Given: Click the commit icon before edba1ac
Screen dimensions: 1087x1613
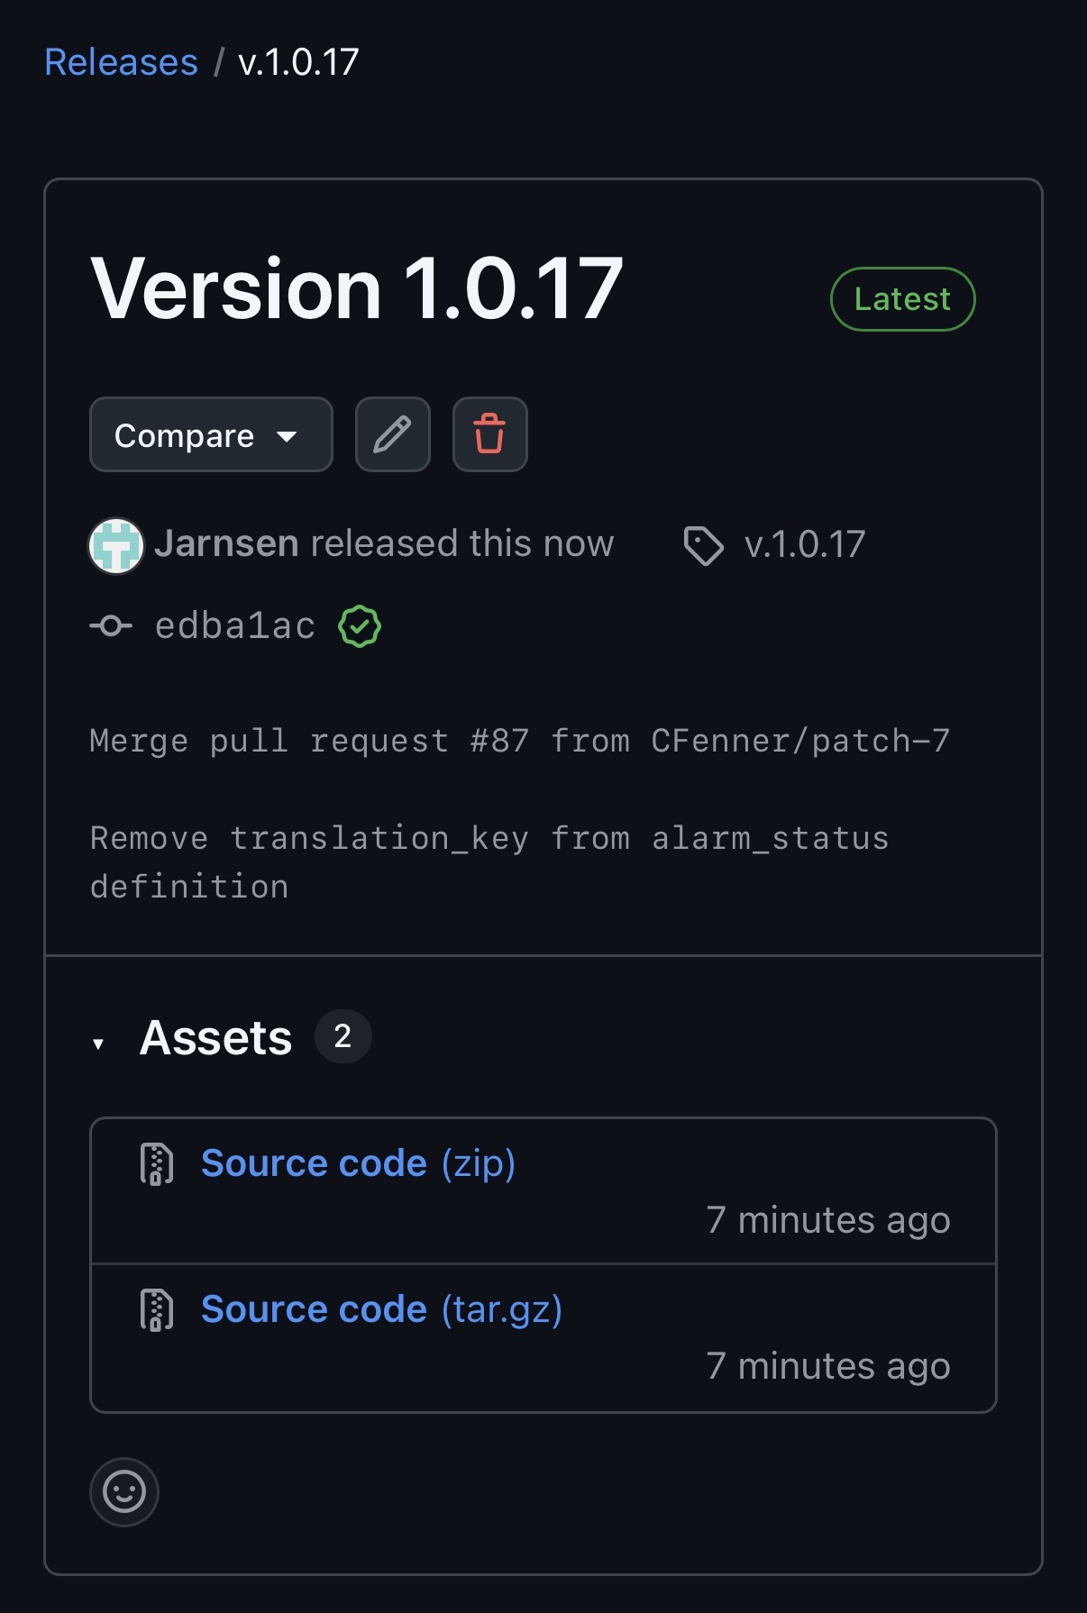Looking at the screenshot, I should click(x=111, y=625).
